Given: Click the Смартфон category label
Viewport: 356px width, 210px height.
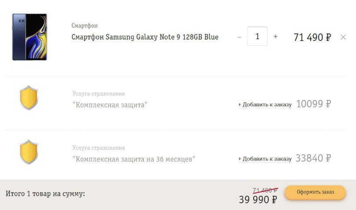Looking at the screenshot, I should click(x=85, y=25).
